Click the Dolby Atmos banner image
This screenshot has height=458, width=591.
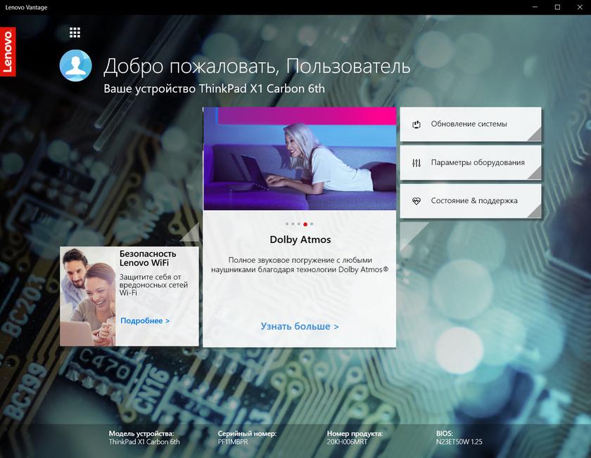click(x=300, y=159)
